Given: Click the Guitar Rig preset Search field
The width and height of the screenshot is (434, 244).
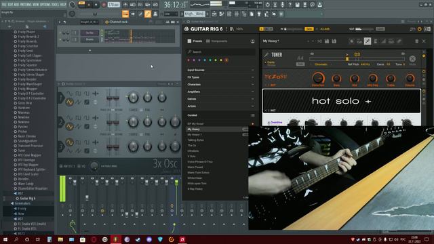Looking at the screenshot, I should 221,52.
